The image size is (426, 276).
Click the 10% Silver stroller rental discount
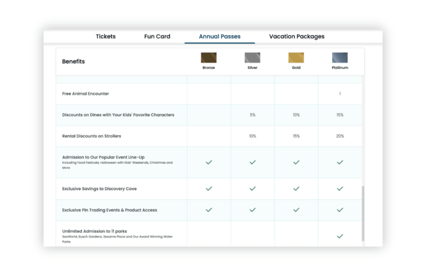pos(252,136)
